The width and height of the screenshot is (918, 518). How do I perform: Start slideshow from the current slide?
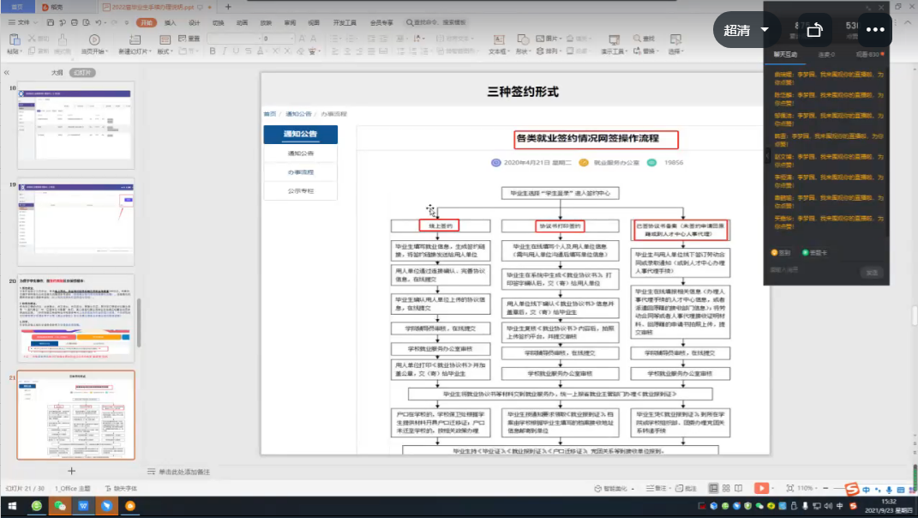click(93, 40)
